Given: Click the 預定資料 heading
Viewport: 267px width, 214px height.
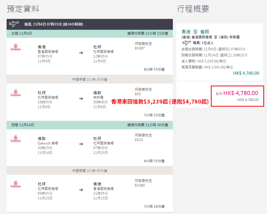Looking at the screenshot, I should tap(23, 9).
